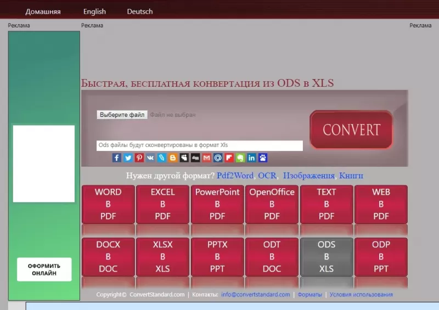Follow the Изображения link
The image size is (439, 310).
click(x=309, y=176)
